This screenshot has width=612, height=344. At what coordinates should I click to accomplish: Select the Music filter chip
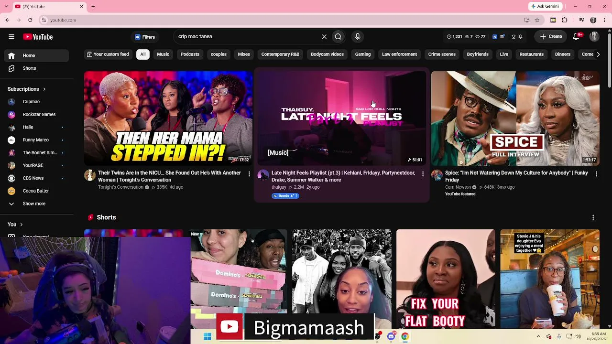click(163, 54)
